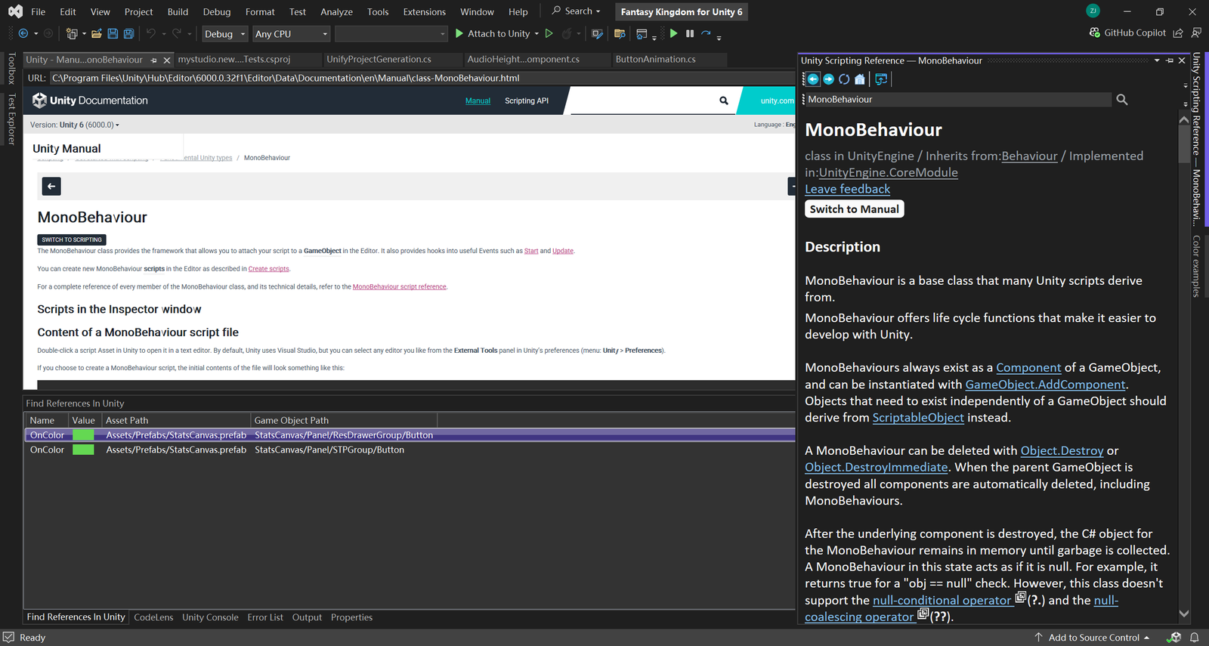Toggle pin on Unity Manual document tab
The image size is (1209, 646).
coord(154,60)
